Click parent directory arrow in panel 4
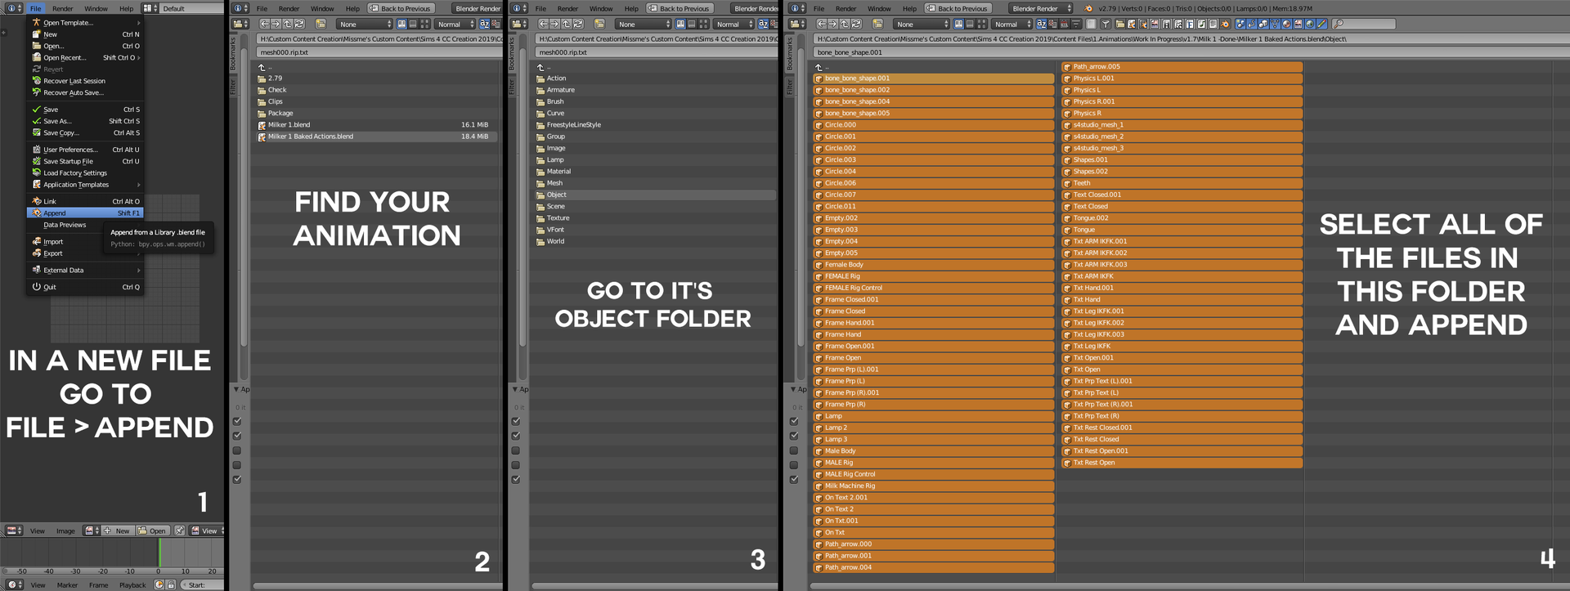Viewport: 1570px width, 591px height. 819,67
